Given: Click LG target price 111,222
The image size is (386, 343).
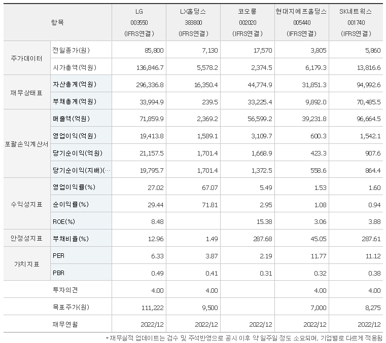Looking at the screenshot, I should point(152,308).
